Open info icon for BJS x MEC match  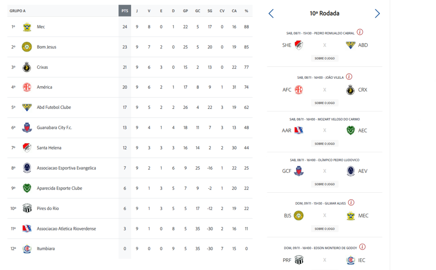(351, 203)
